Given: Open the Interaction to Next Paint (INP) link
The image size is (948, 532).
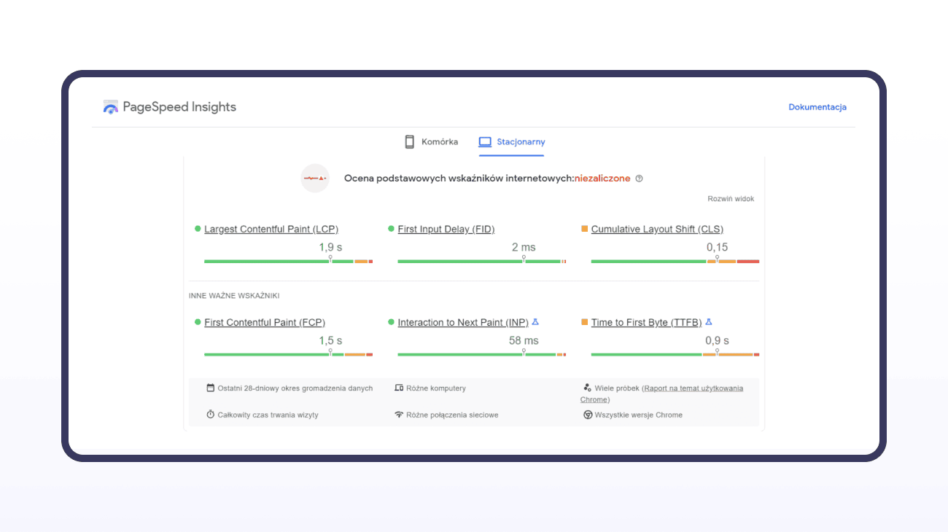Looking at the screenshot, I should 463,322.
